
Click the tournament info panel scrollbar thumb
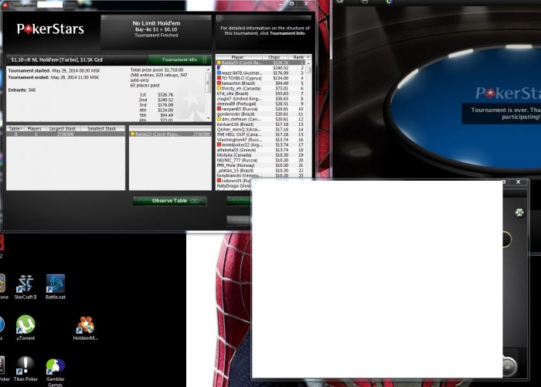[208, 83]
